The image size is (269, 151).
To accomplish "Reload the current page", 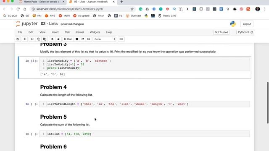I will point(18,9).
